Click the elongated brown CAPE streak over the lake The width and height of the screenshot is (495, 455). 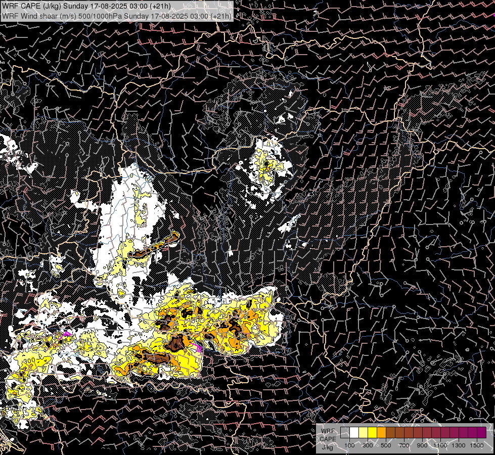point(154,245)
